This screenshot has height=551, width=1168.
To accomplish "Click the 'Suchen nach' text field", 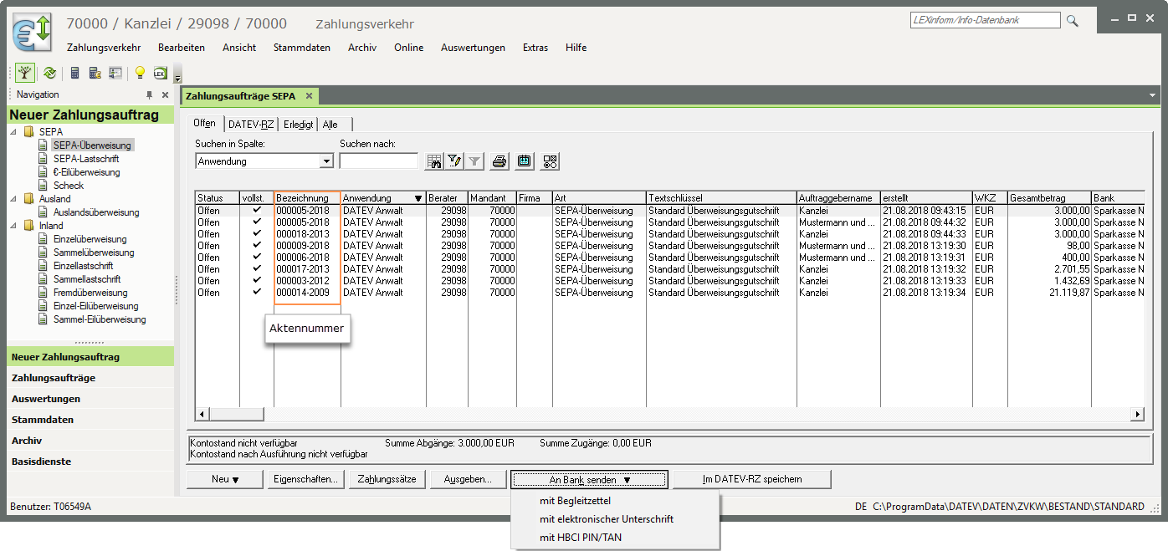I will pos(378,161).
